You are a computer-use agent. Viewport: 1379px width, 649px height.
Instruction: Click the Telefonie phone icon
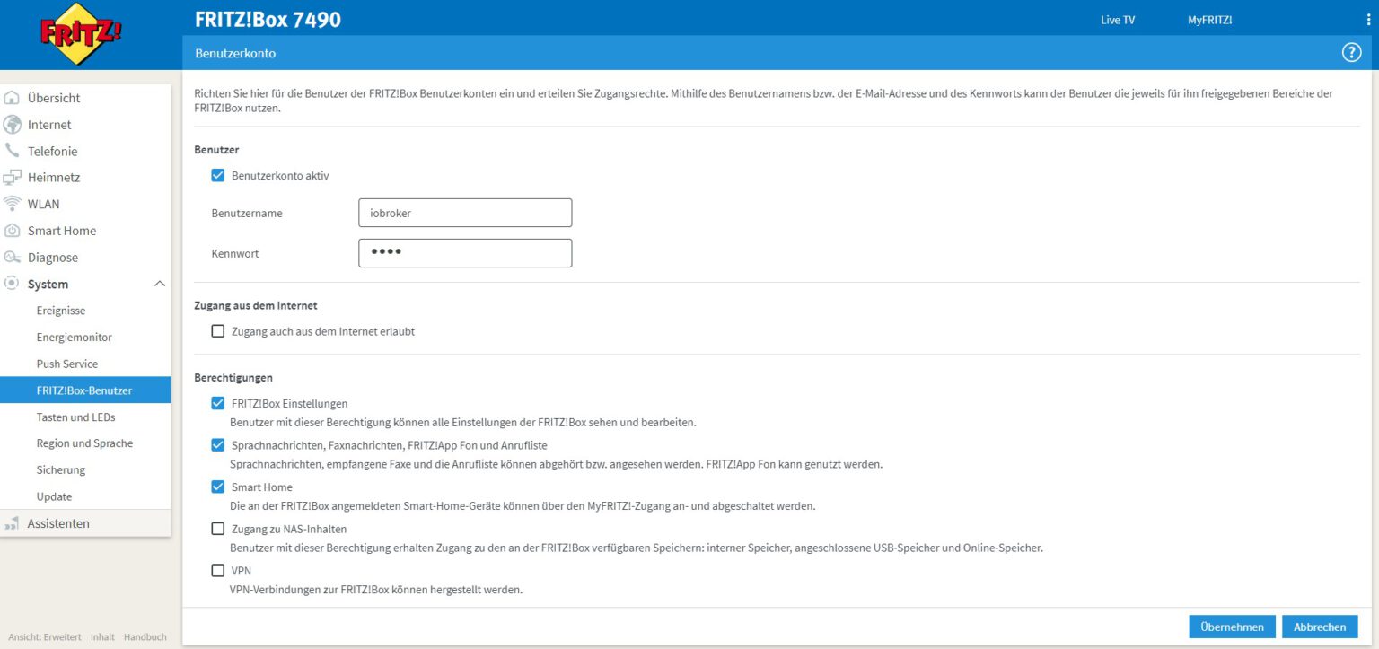pyautogui.click(x=13, y=151)
